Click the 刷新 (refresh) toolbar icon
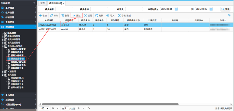This screenshot has height=111, width=234. 97,16
